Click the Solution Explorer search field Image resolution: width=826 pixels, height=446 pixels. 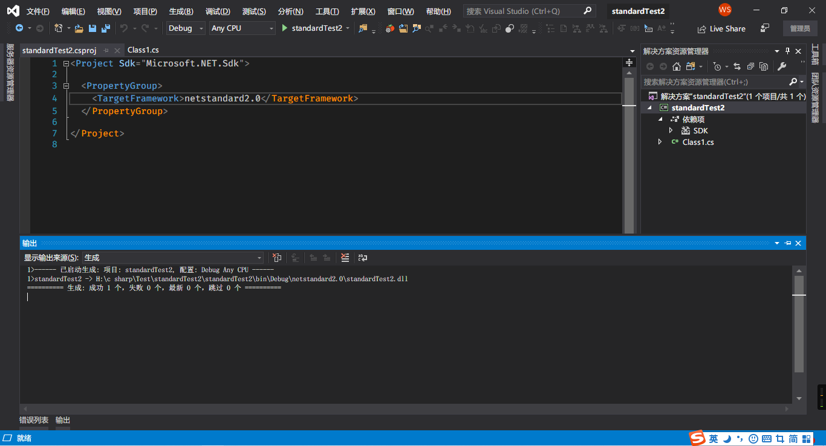723,81
